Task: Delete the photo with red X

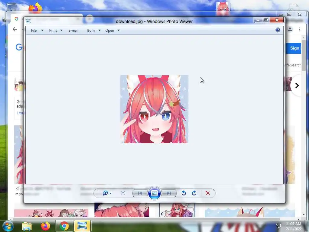Action: (x=208, y=193)
